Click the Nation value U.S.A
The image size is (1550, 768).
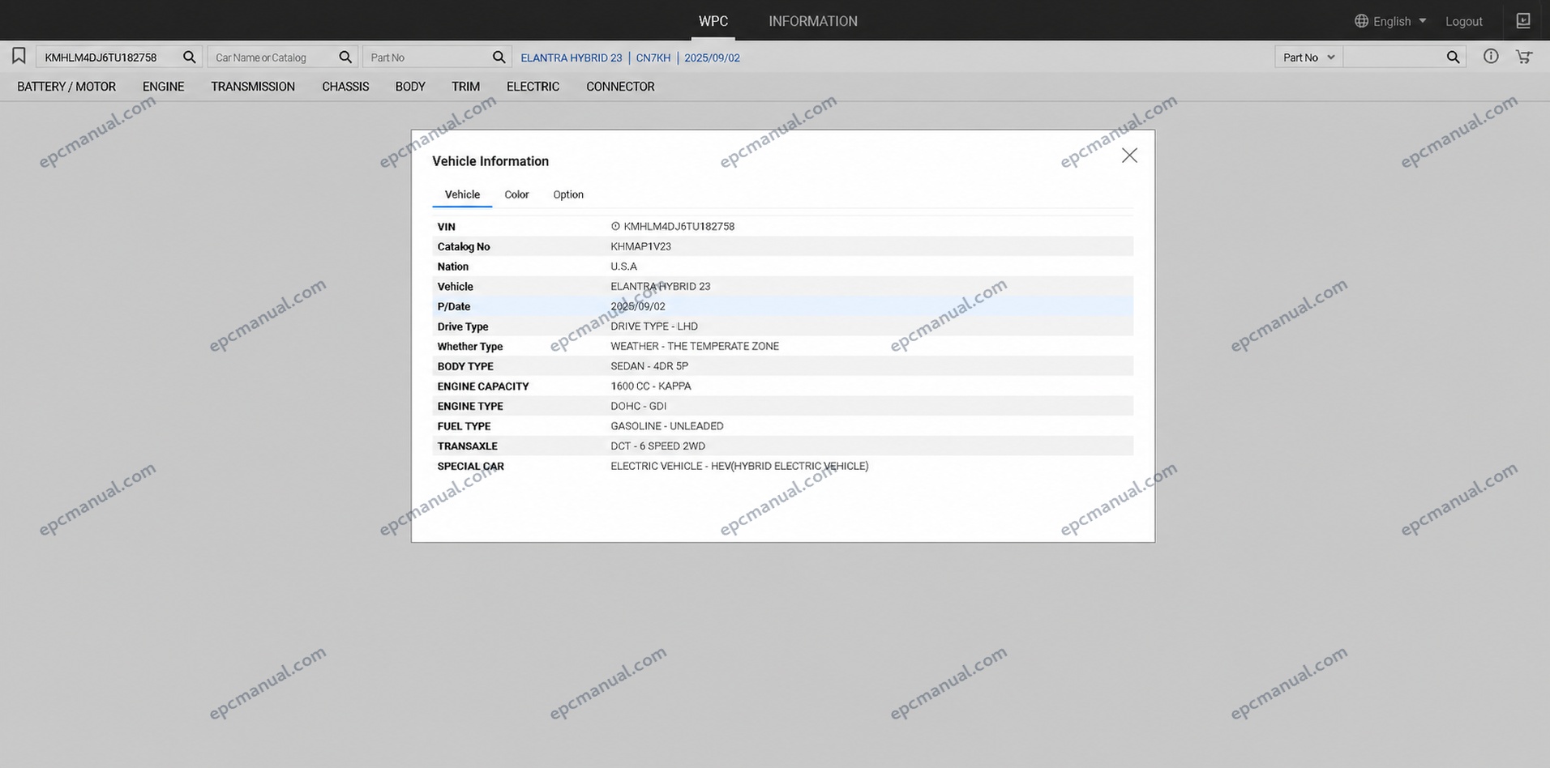point(623,267)
